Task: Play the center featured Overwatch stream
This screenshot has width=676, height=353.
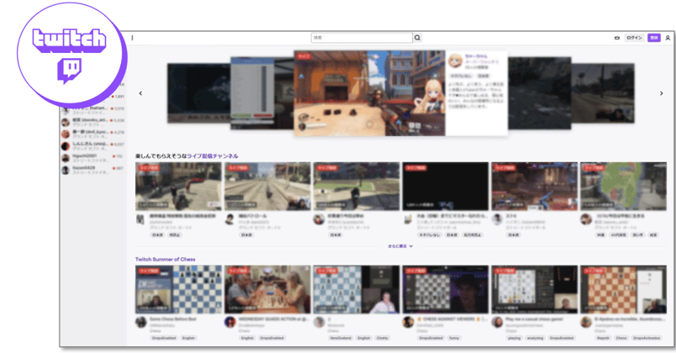Action: point(369,93)
